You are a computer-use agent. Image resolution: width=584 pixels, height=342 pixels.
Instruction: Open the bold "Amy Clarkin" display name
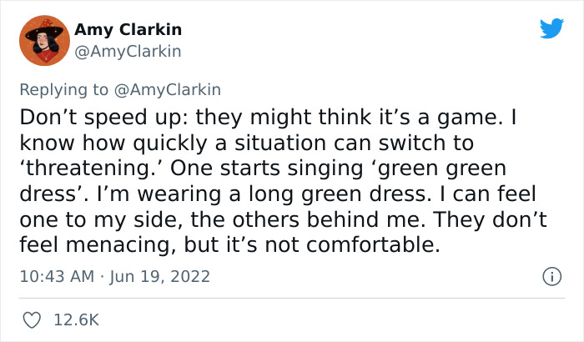point(128,30)
